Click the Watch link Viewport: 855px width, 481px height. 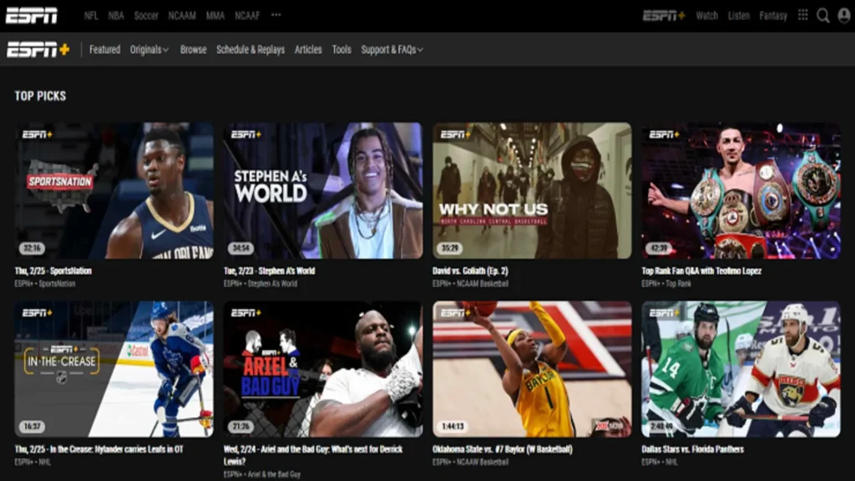707,15
